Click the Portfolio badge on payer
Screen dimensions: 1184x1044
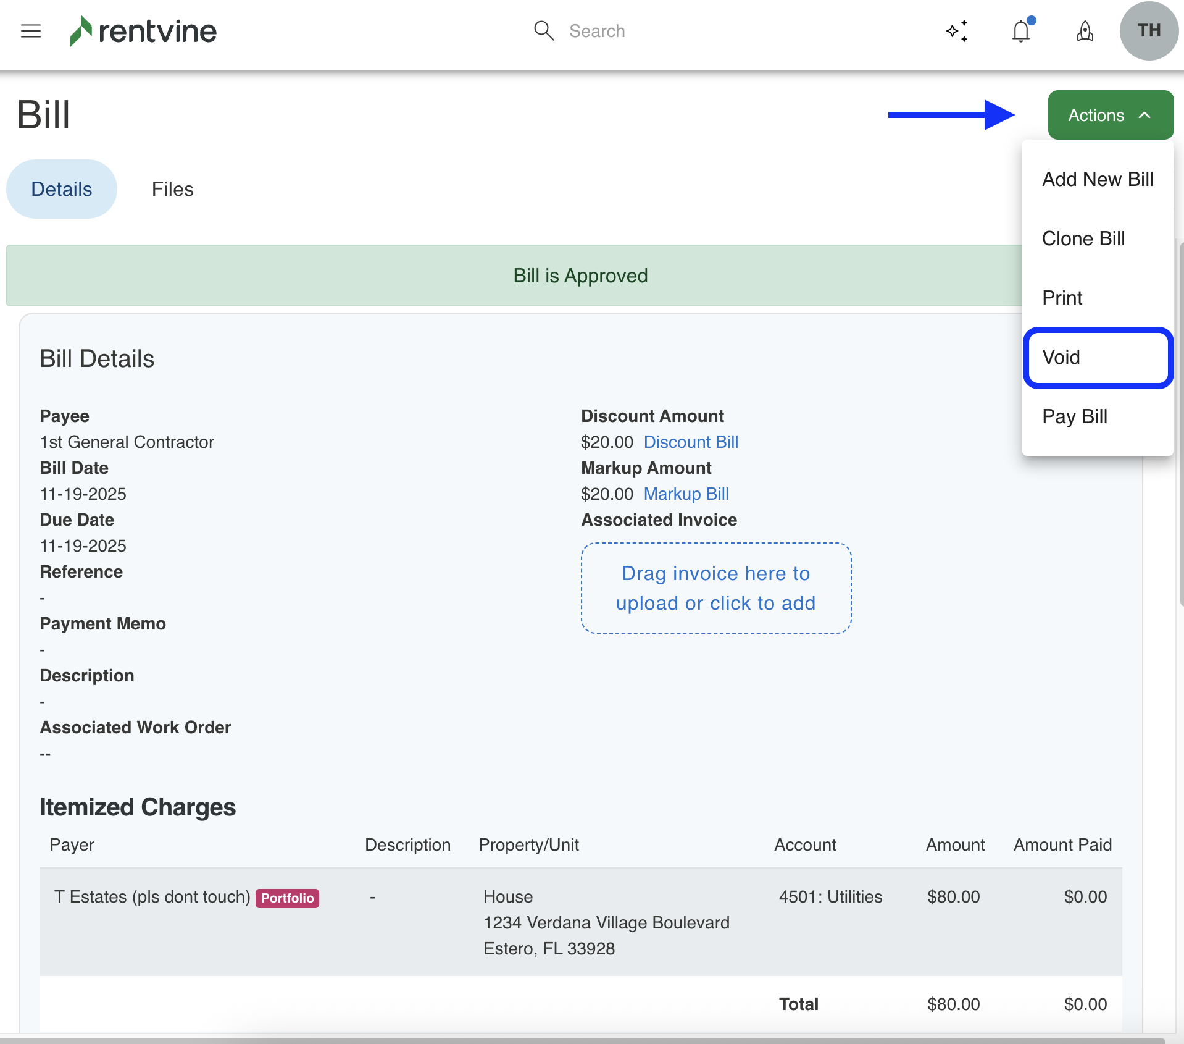click(287, 898)
